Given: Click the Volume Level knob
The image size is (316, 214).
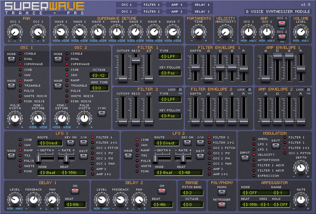Looking at the screenshot, I should (301, 32).
